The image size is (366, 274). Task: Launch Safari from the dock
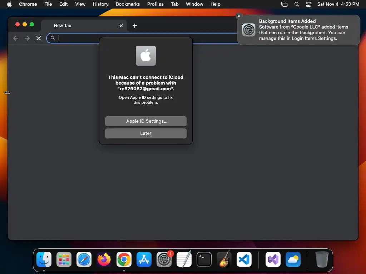point(84,259)
